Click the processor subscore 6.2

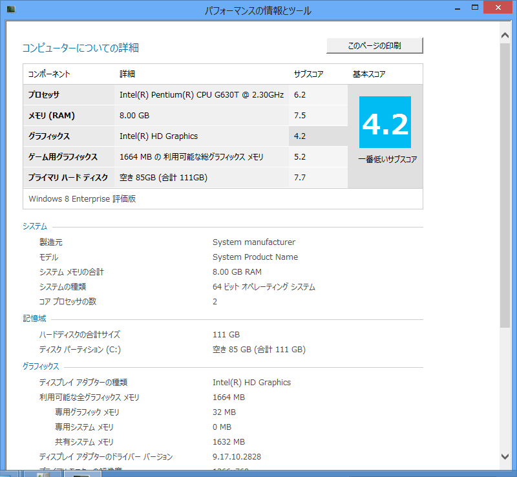pos(300,95)
